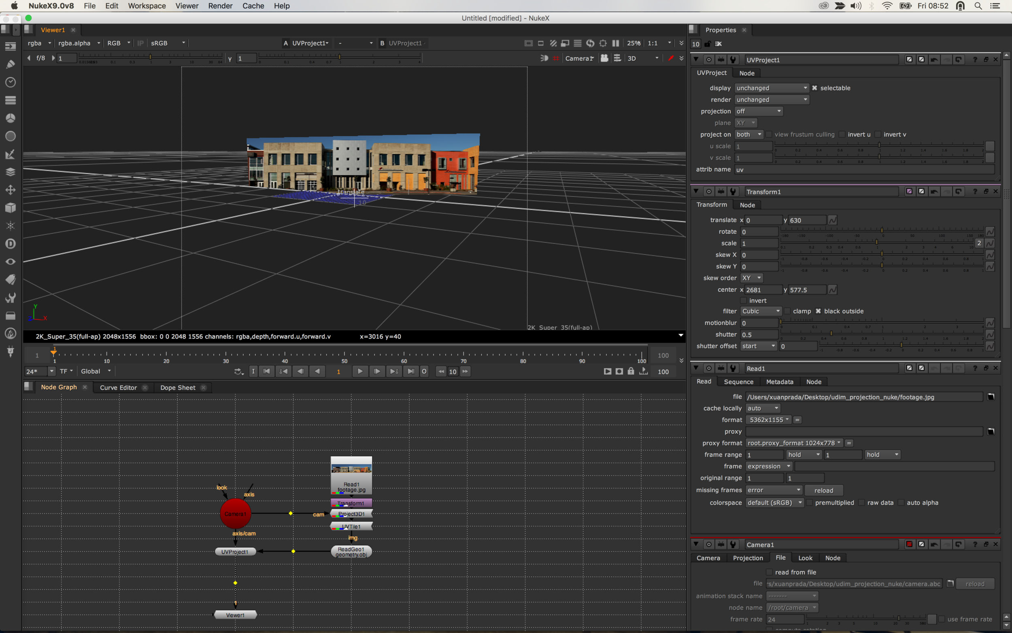Jump to first frame button
The width and height of the screenshot is (1012, 633).
tap(266, 371)
